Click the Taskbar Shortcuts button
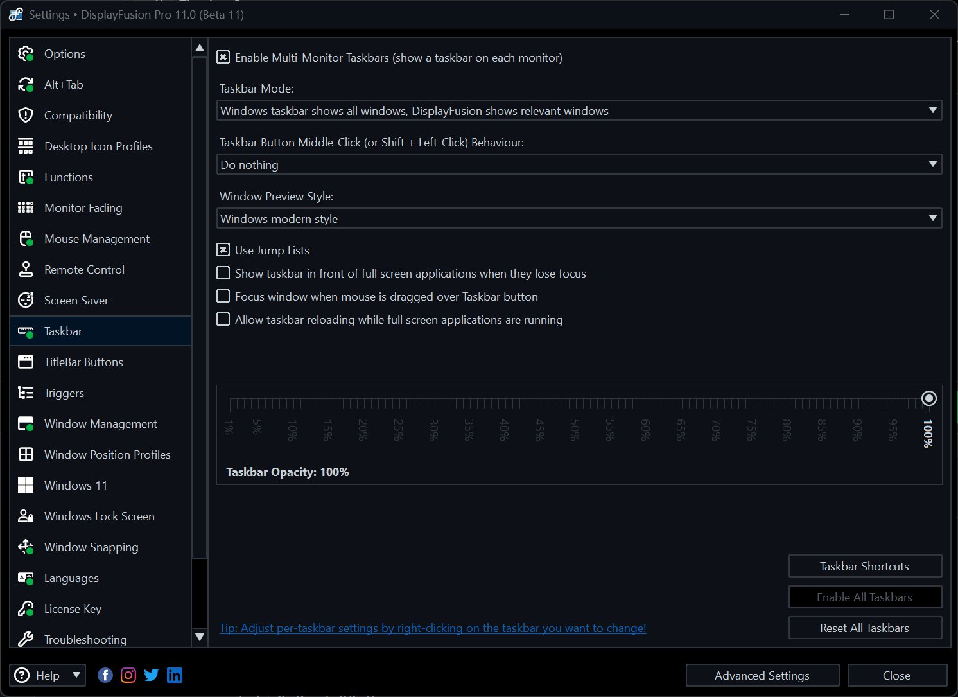The height and width of the screenshot is (697, 958). [x=864, y=567]
